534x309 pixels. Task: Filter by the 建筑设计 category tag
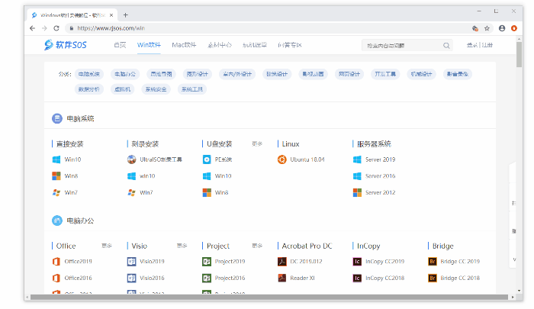pyautogui.click(x=277, y=74)
